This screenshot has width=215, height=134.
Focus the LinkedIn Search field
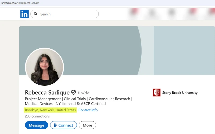pos(67,14)
